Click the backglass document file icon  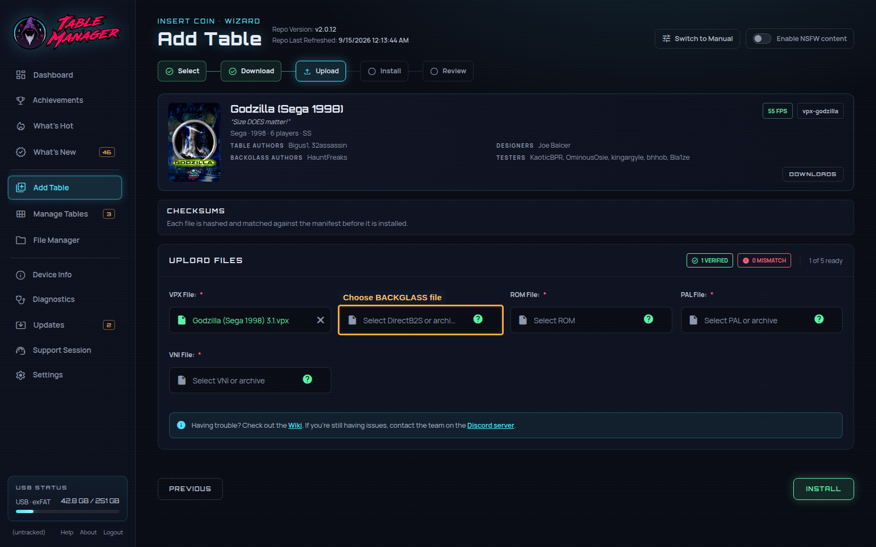(x=353, y=320)
